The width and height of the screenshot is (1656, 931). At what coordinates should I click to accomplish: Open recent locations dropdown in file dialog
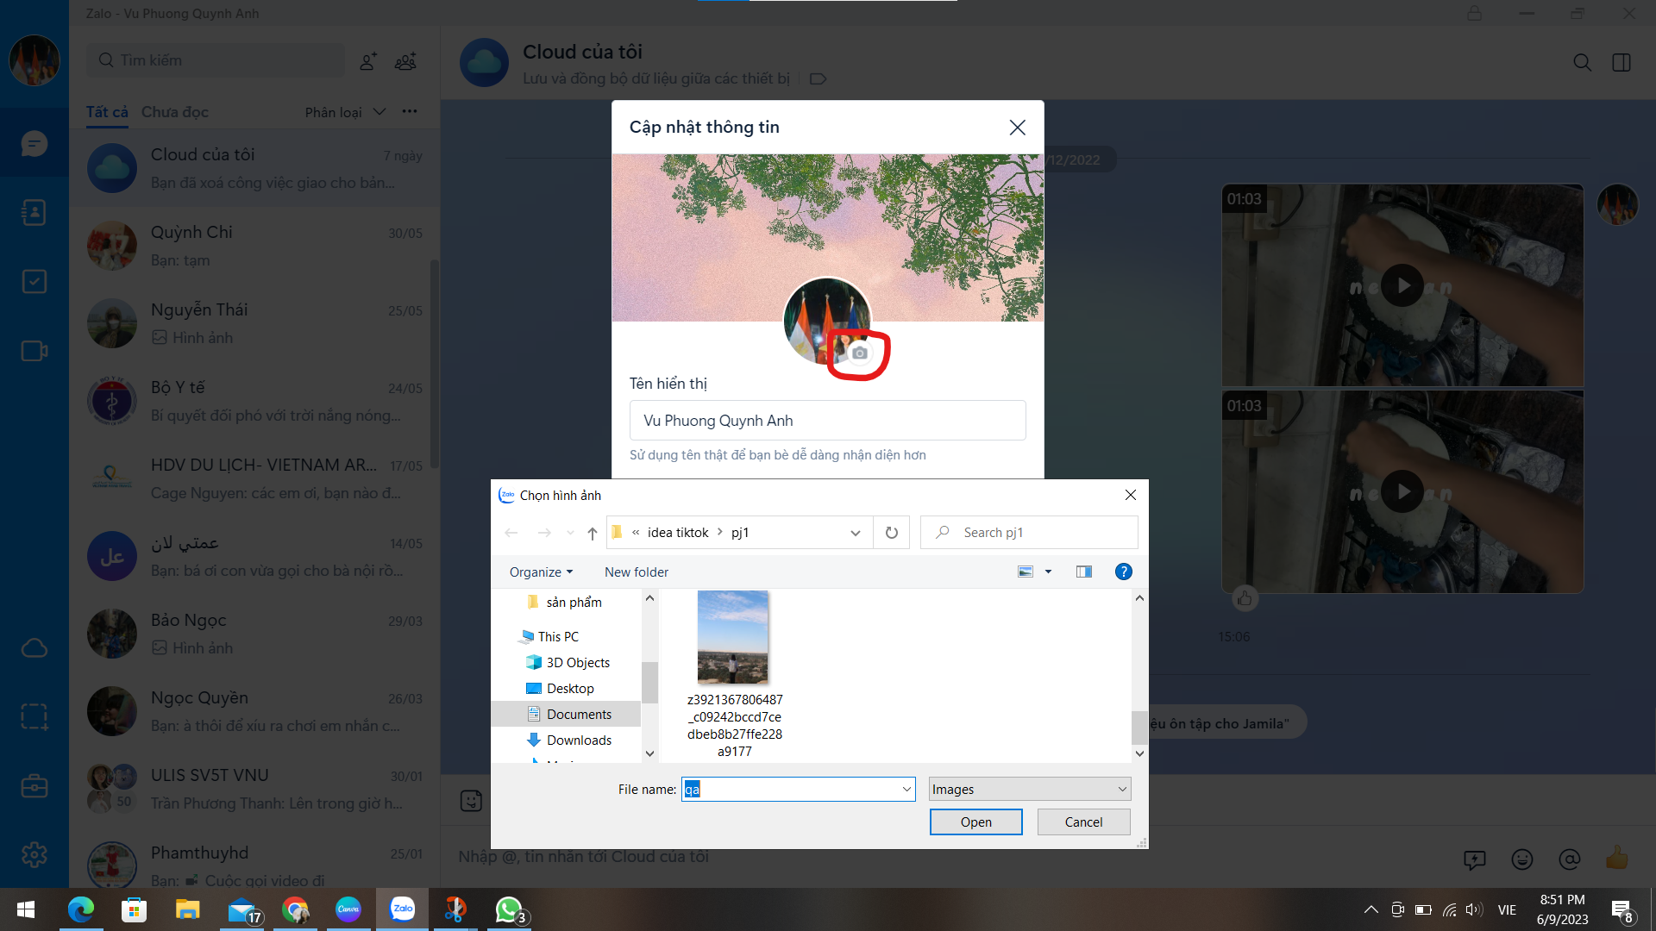click(569, 533)
